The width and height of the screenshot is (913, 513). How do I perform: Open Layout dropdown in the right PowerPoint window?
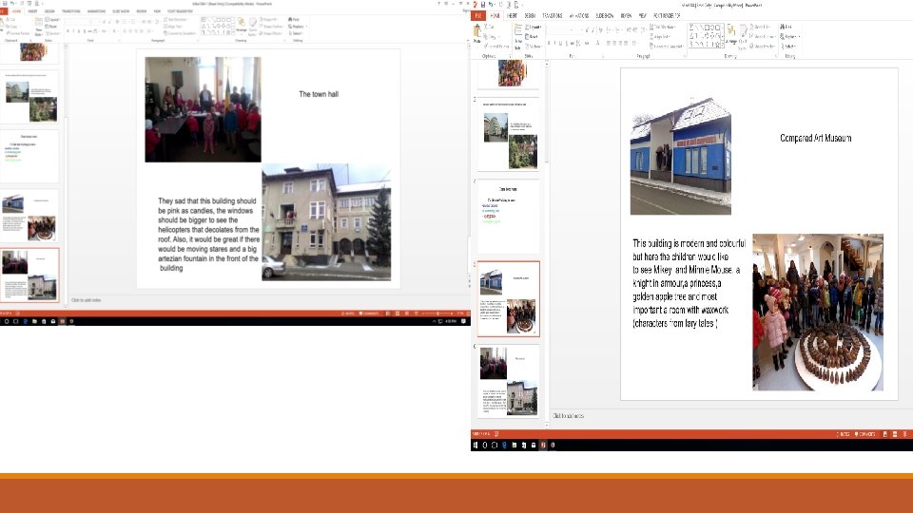[533, 27]
